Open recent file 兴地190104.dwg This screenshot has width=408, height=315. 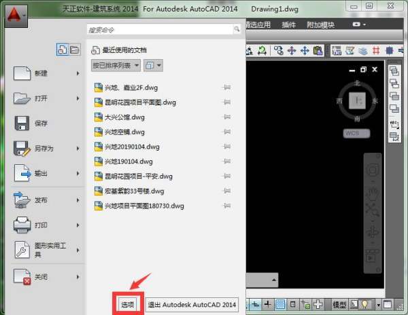click(124, 162)
